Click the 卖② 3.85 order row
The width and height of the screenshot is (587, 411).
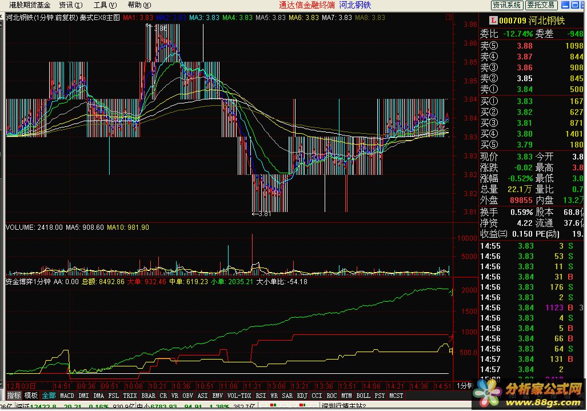(x=532, y=78)
